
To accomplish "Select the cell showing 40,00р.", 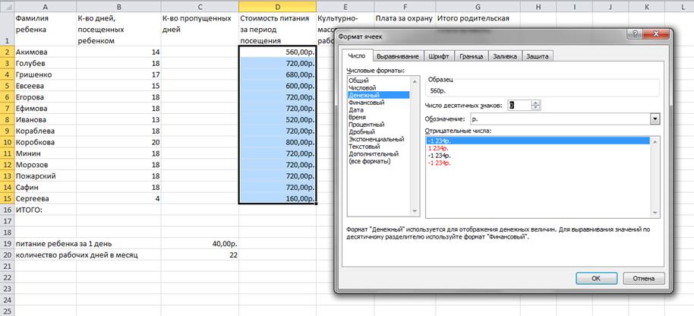I will click(200, 243).
